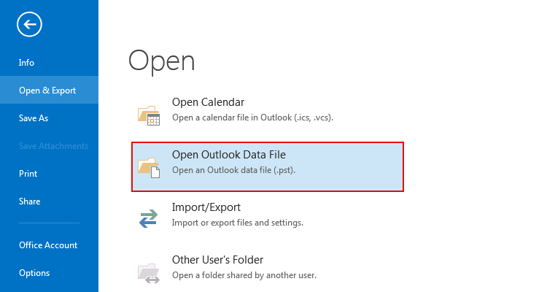The height and width of the screenshot is (292, 547).
Task: Click the Other User's Folder title
Action: tap(217, 259)
